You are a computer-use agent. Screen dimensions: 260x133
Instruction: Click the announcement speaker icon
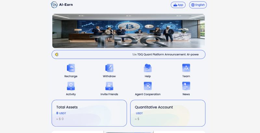57,54
